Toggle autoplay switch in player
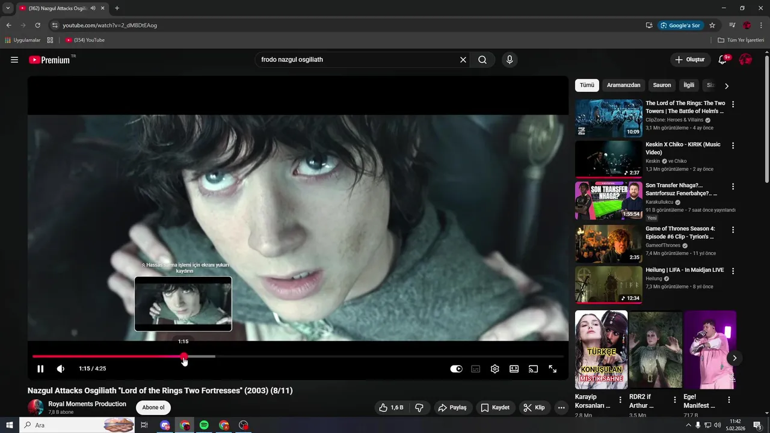The width and height of the screenshot is (770, 433). [457, 369]
